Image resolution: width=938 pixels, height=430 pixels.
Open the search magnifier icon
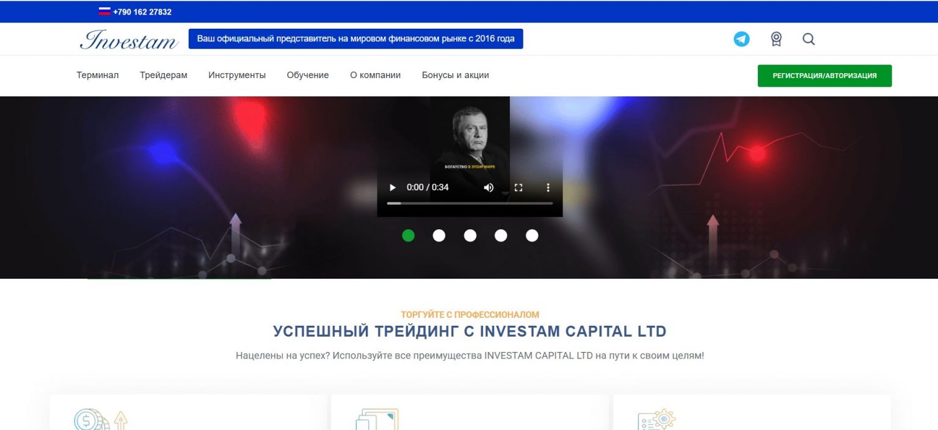809,39
